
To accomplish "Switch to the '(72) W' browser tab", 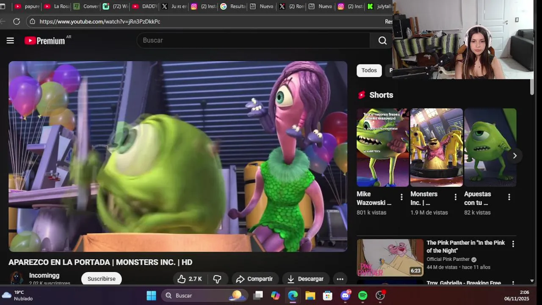I will (115, 6).
